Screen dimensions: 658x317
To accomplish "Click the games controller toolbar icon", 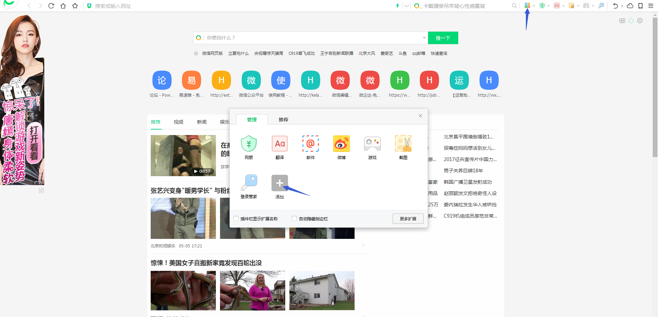I will 586,5.
